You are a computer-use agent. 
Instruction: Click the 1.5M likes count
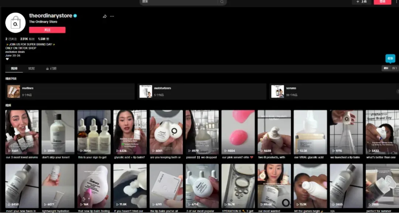tap(43, 39)
